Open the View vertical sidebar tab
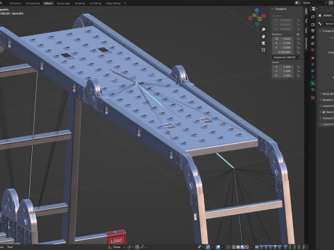This screenshot has width=334, height=250. click(306, 31)
